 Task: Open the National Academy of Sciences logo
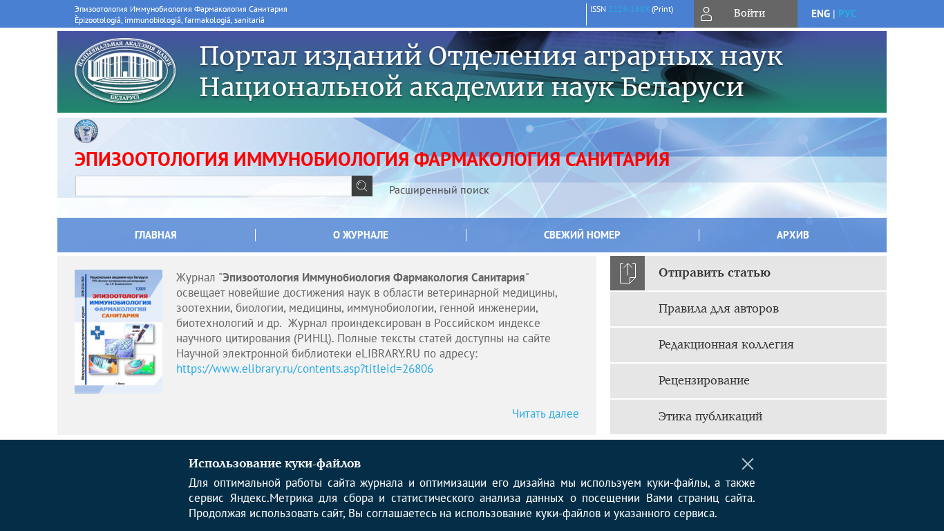(x=125, y=71)
